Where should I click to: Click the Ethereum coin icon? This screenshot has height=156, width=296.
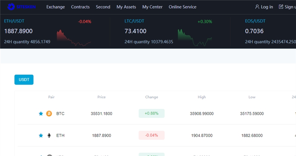pyautogui.click(x=49, y=136)
